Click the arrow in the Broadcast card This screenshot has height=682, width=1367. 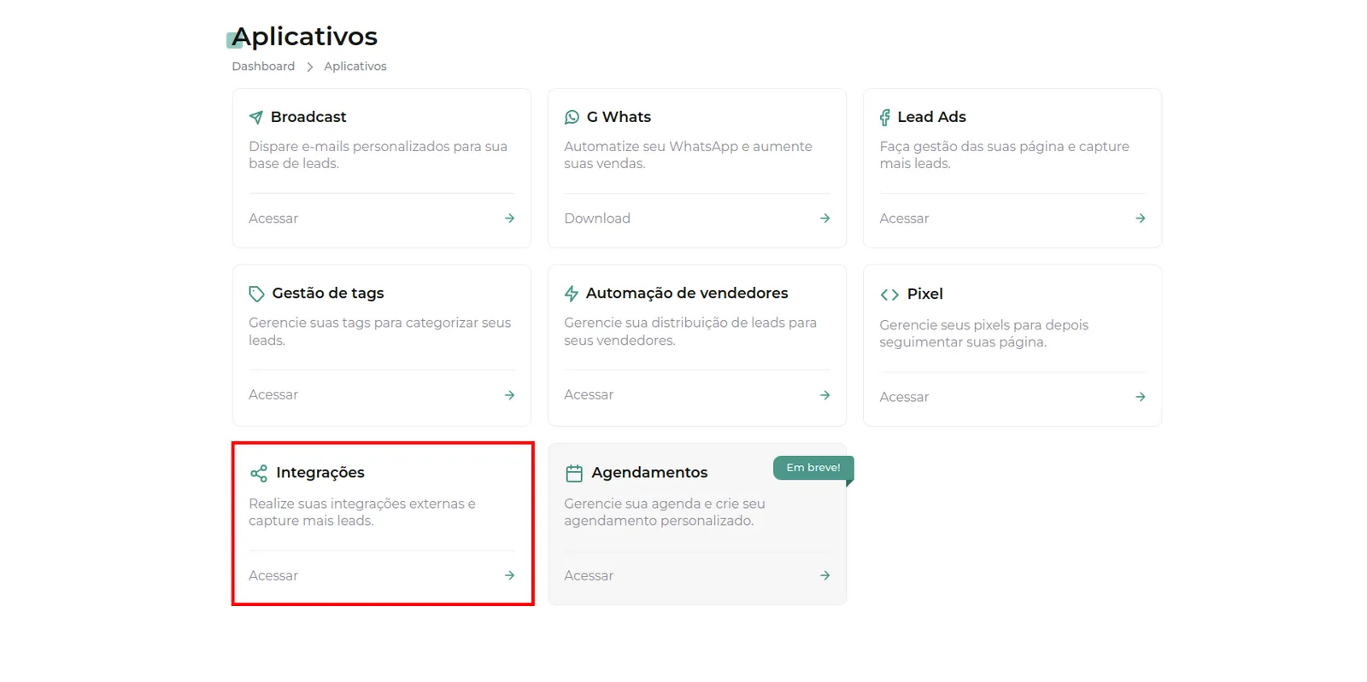click(x=509, y=219)
